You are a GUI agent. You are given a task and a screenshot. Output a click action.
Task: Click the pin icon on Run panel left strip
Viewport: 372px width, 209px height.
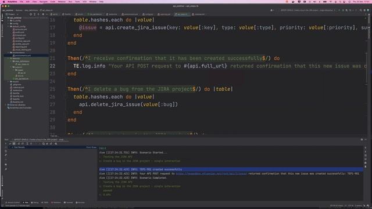[6, 169]
